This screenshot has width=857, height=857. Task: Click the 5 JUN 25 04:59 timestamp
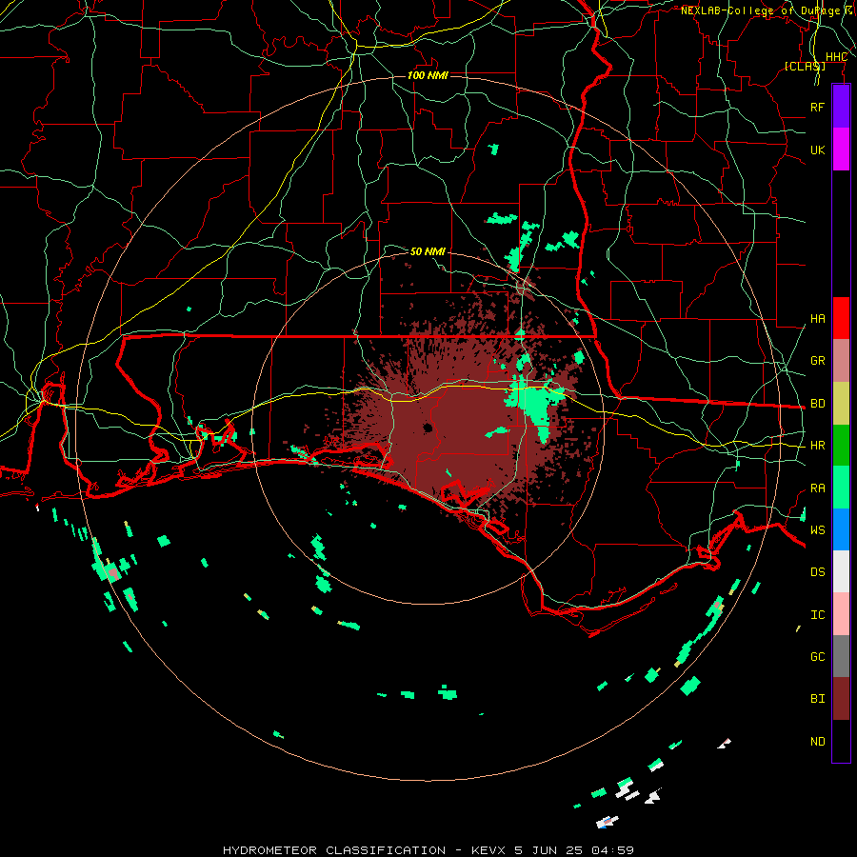[x=574, y=850]
